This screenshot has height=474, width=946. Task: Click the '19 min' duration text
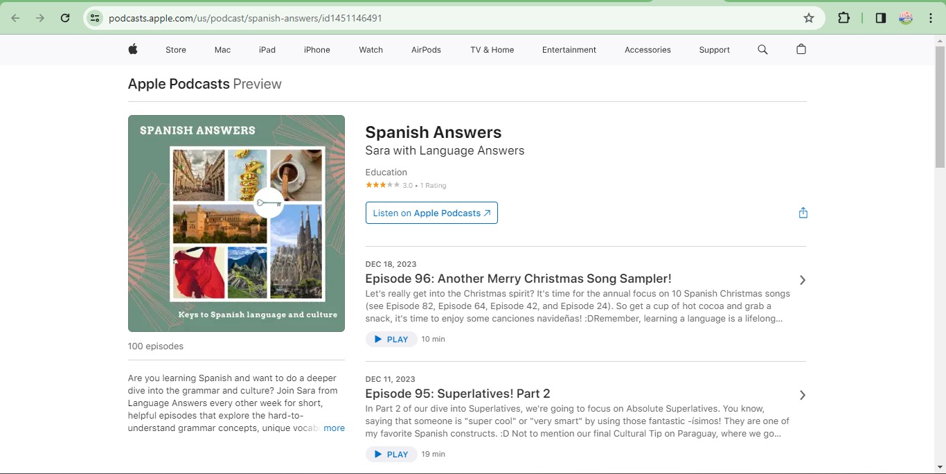click(434, 455)
